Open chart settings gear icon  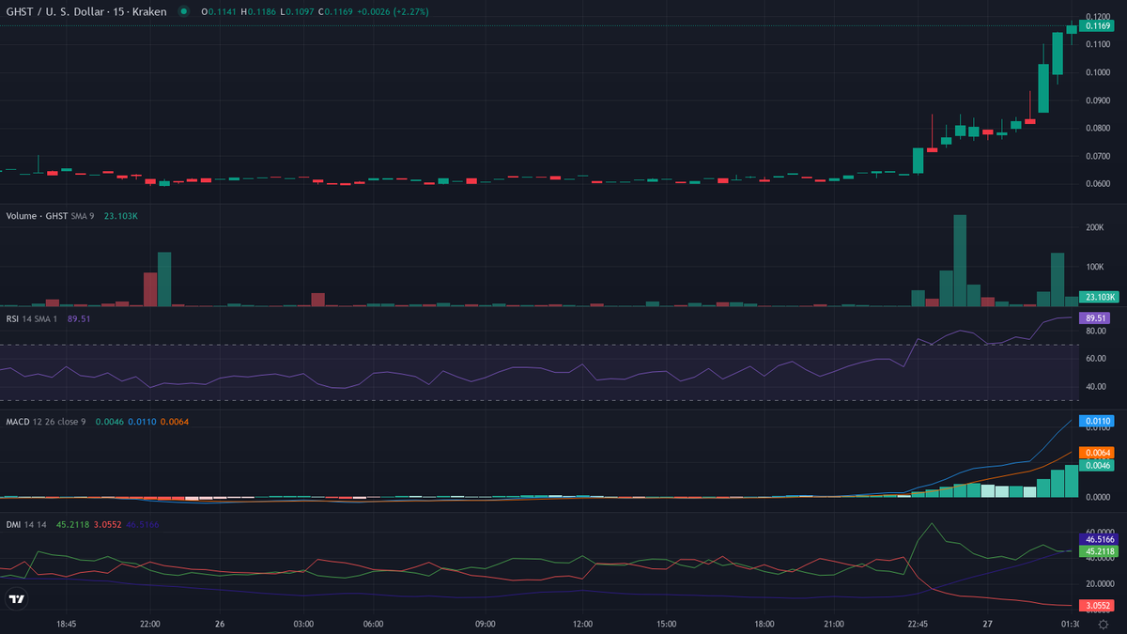tap(1103, 624)
